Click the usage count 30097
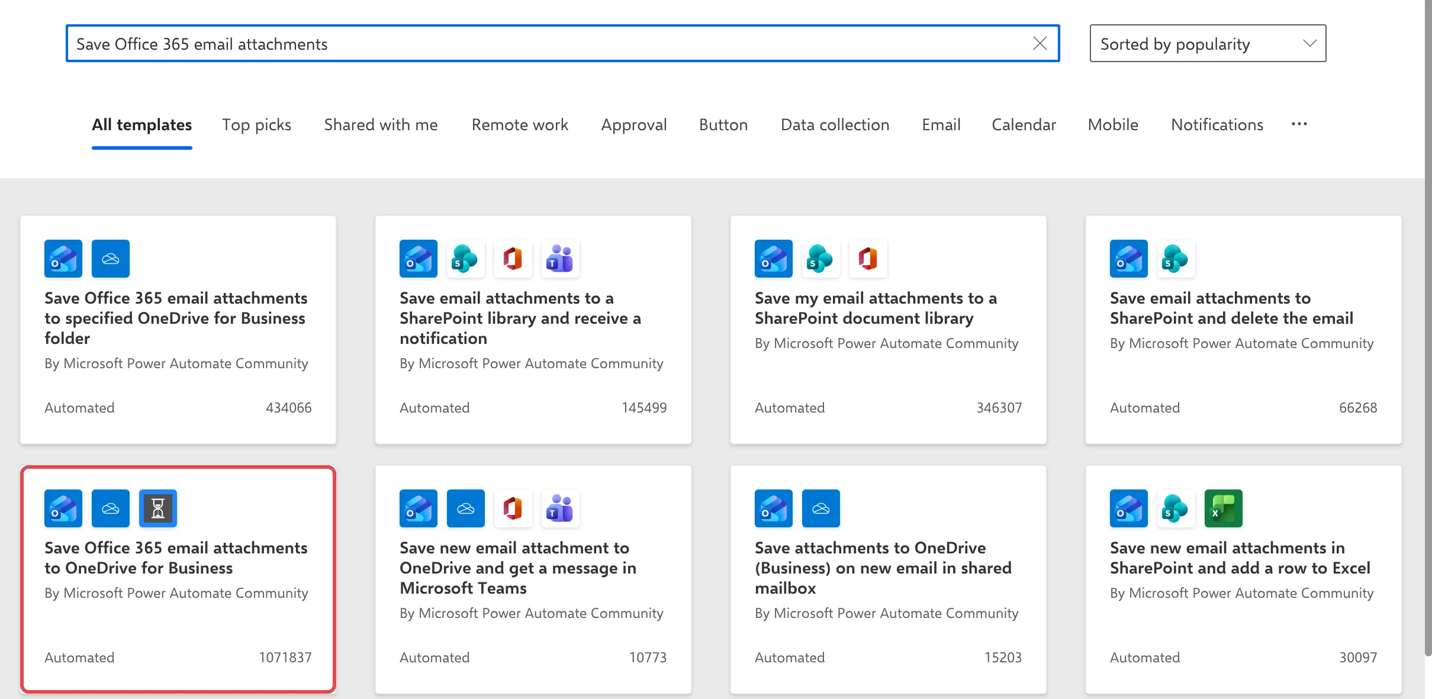1432x699 pixels. (1358, 658)
